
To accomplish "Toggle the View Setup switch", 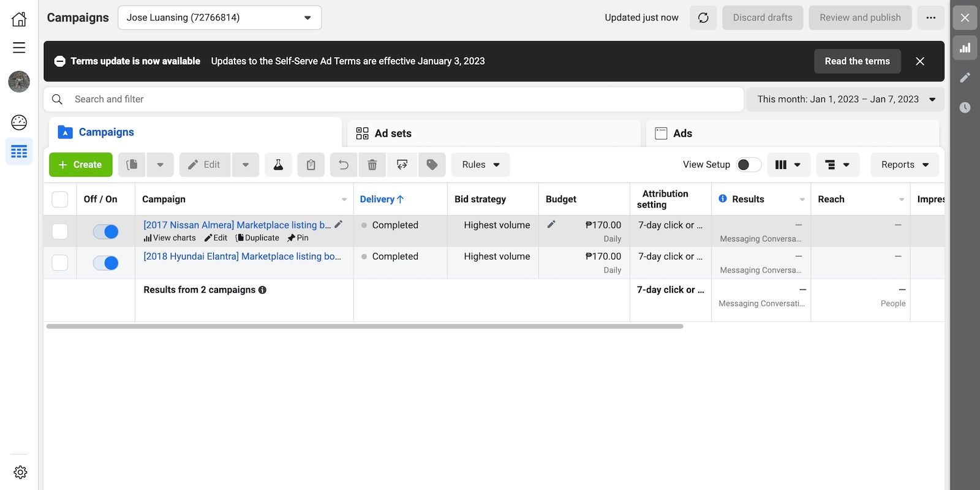I will [748, 165].
